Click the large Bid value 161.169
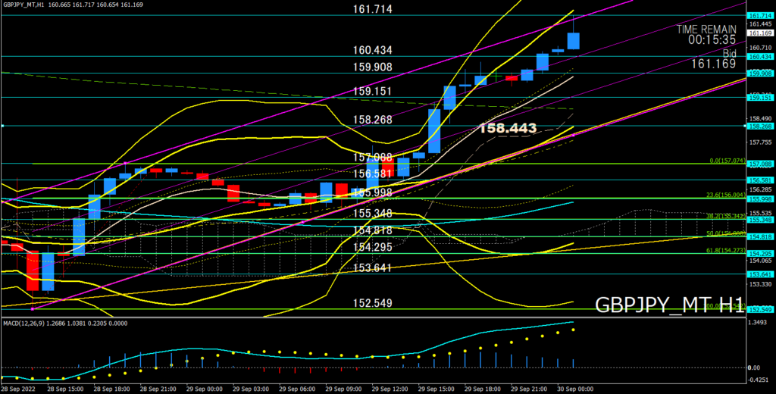Viewport: 776px width, 394px height. (713, 64)
